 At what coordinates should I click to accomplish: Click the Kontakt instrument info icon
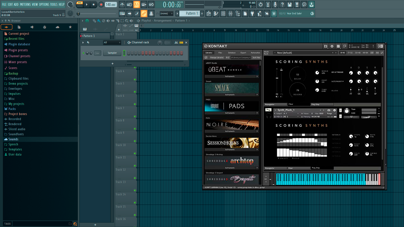334,110
